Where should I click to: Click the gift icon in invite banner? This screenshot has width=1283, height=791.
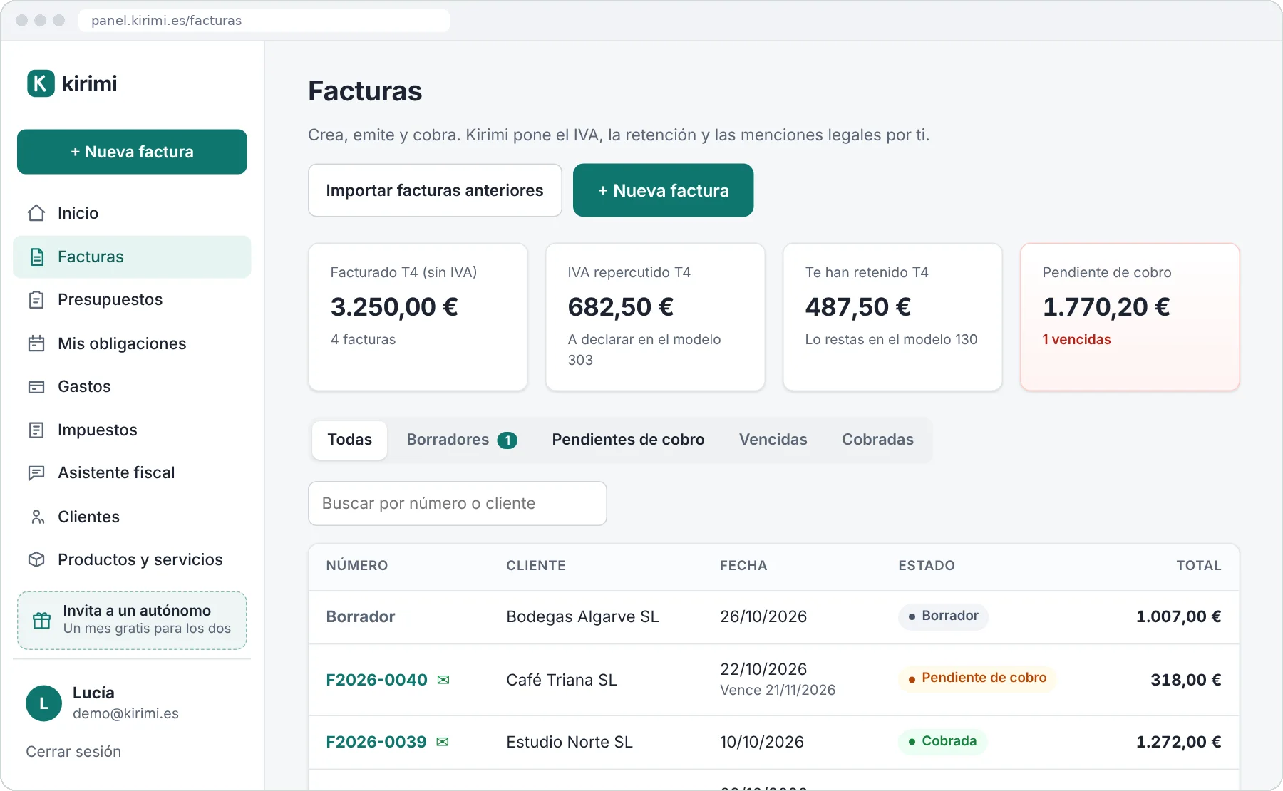[x=42, y=621]
